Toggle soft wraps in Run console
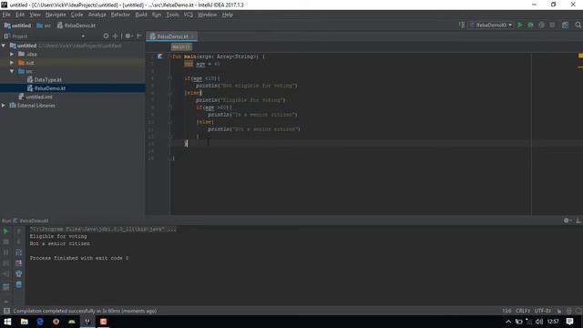 tap(18, 252)
